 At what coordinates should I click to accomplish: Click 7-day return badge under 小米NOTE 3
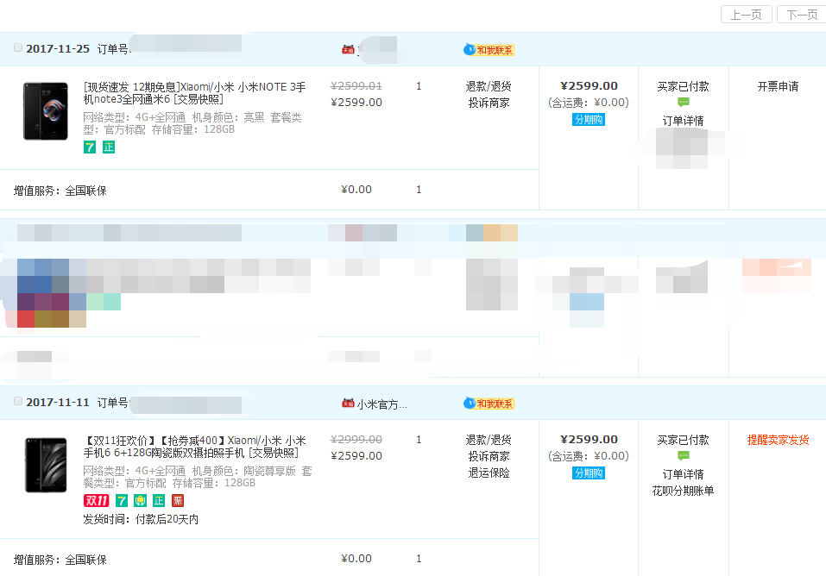(90, 147)
